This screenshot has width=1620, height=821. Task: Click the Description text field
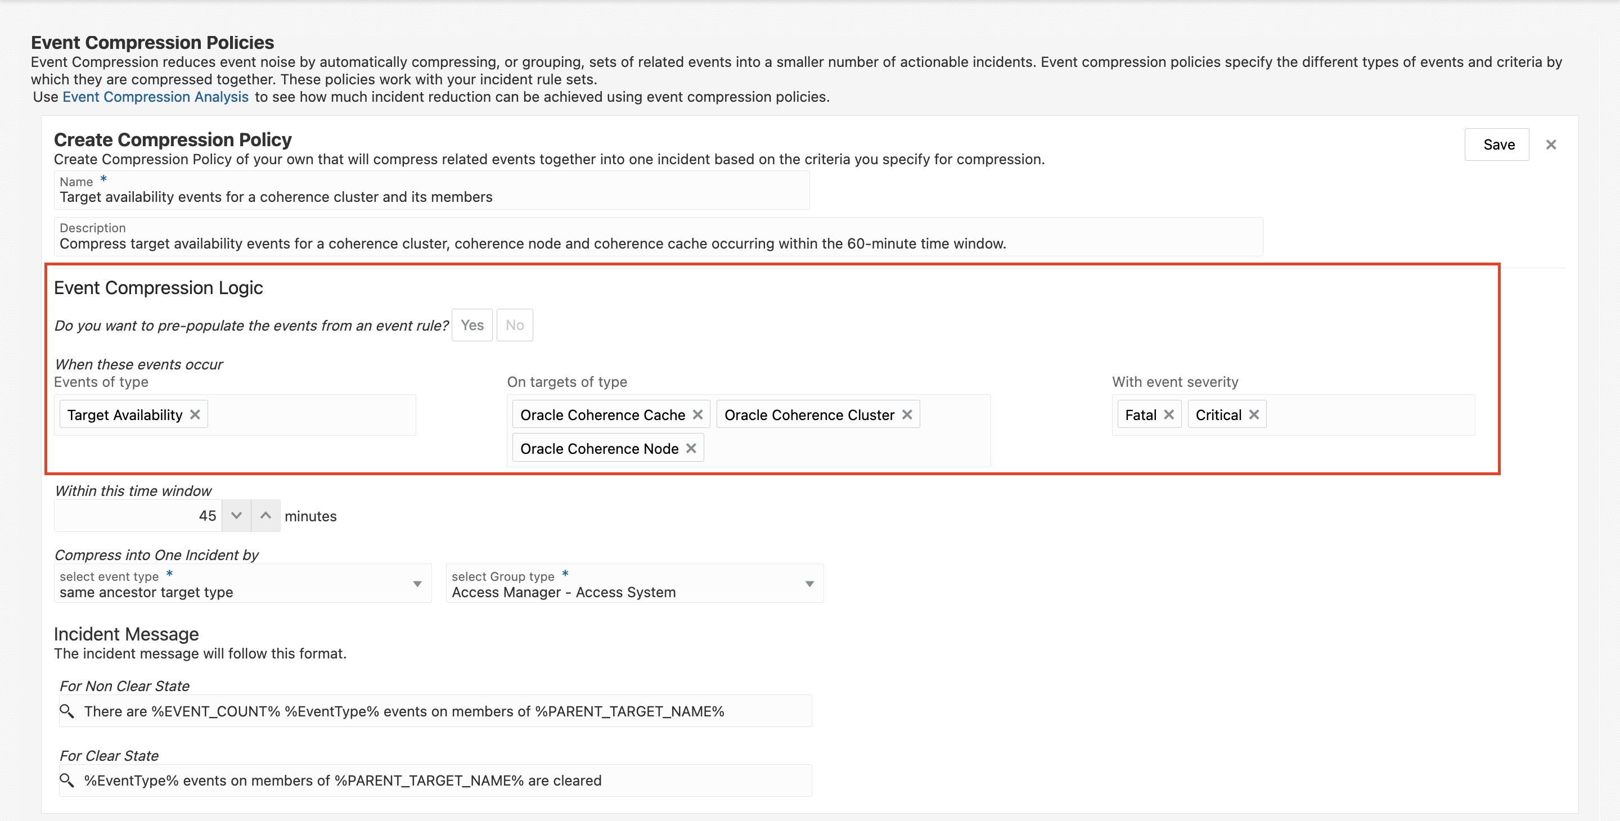[x=658, y=243]
